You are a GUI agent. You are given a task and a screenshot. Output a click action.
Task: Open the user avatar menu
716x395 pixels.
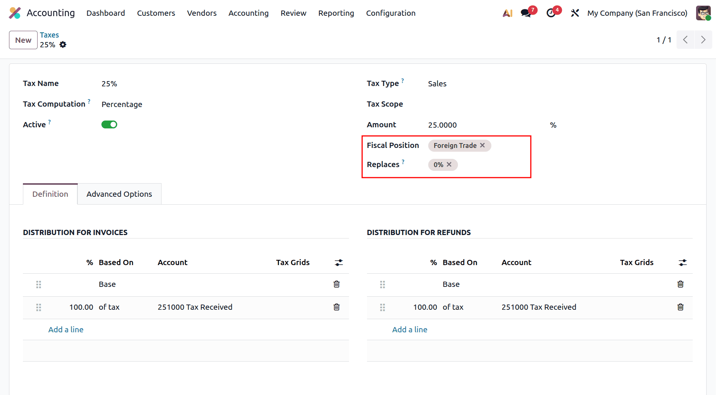point(703,13)
